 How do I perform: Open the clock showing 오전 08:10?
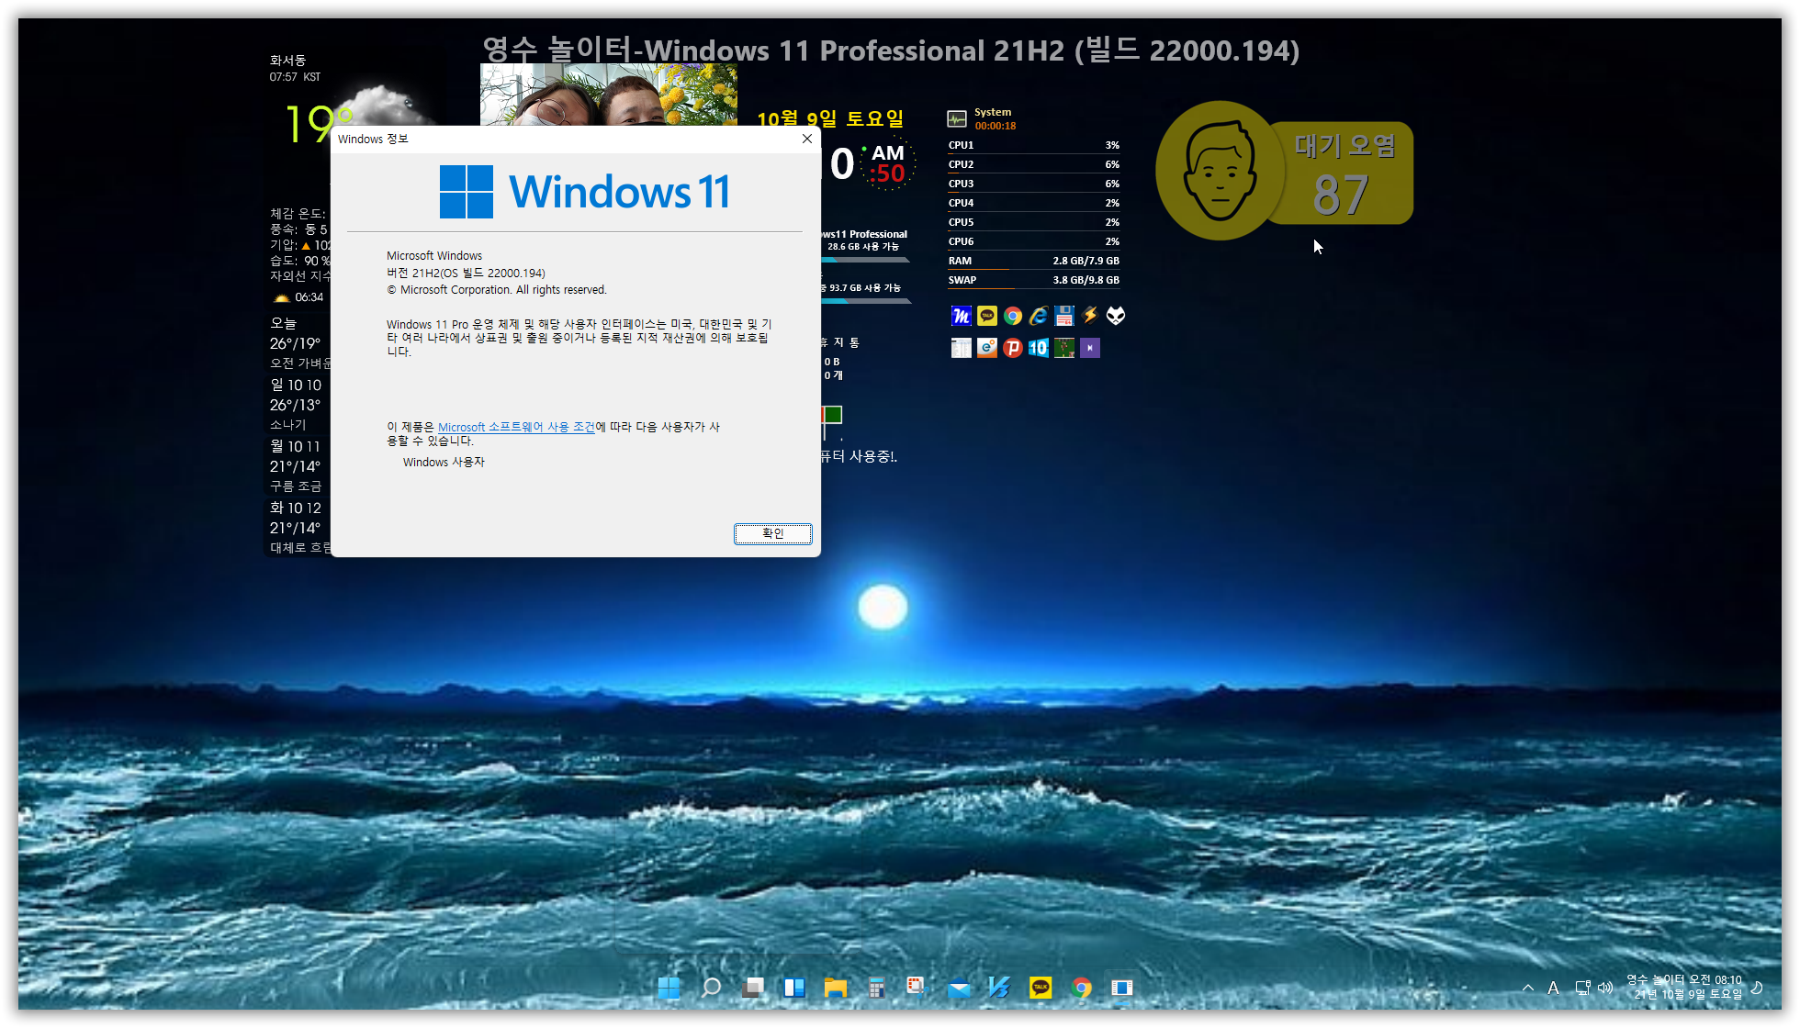(1685, 987)
